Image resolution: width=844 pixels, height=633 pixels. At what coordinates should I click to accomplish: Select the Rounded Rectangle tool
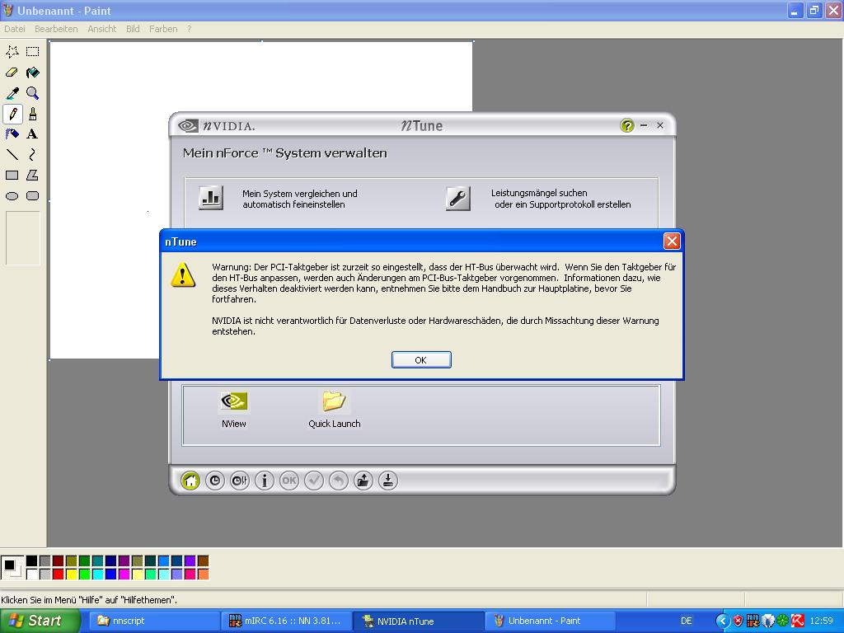pyautogui.click(x=33, y=196)
